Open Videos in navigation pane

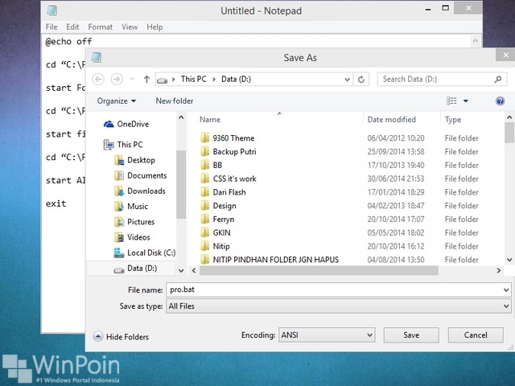point(132,237)
